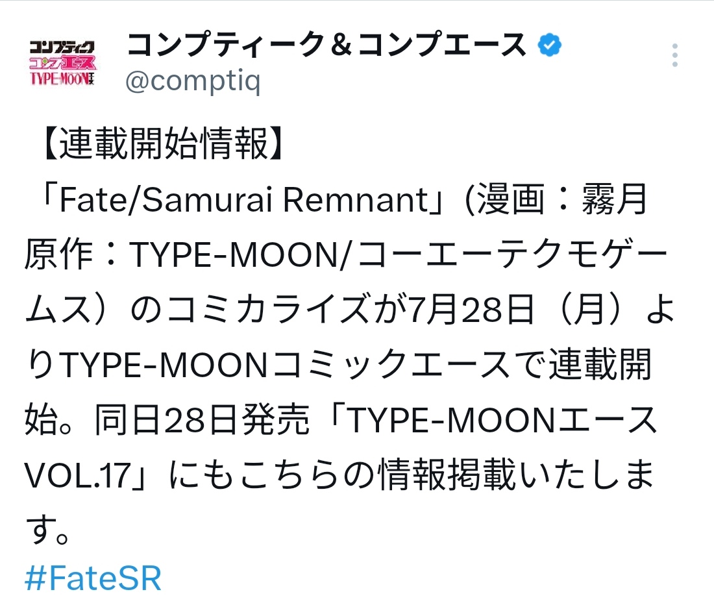The width and height of the screenshot is (714, 605).
Task: Click 同日28日発売 in the tweet
Action: click(202, 420)
